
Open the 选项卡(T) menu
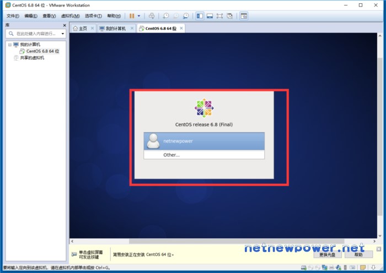pos(93,16)
